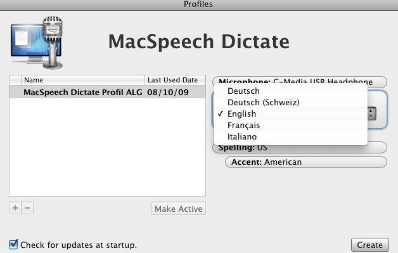Choose Deutsch from the language menu
This screenshot has height=253, width=398.
click(291, 91)
